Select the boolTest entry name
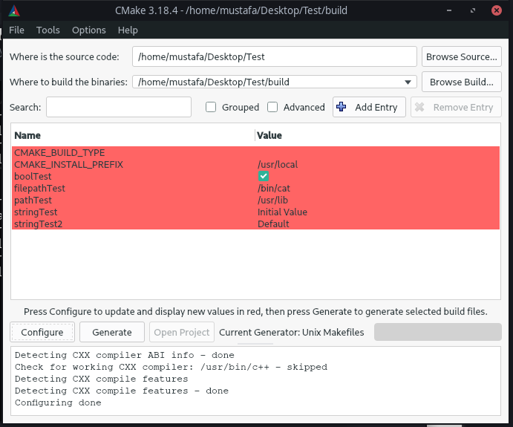The height and width of the screenshot is (427, 513). (33, 176)
